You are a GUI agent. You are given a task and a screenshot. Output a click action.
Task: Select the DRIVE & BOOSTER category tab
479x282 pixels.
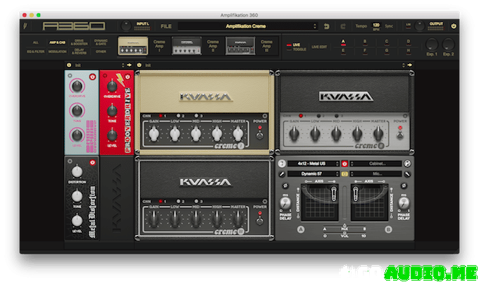point(81,42)
